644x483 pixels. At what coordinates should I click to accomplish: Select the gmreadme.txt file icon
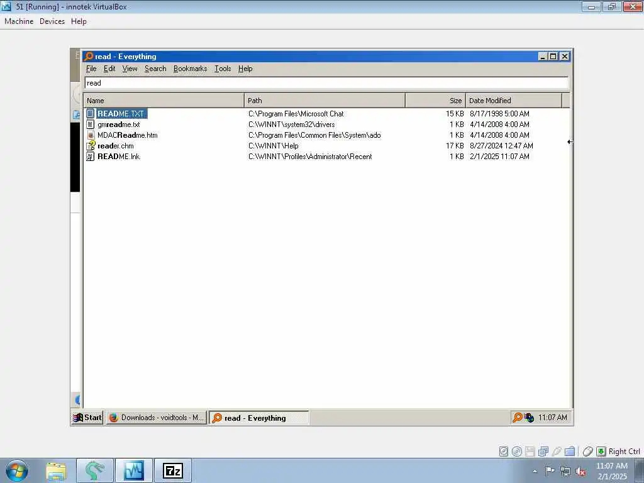pos(91,124)
